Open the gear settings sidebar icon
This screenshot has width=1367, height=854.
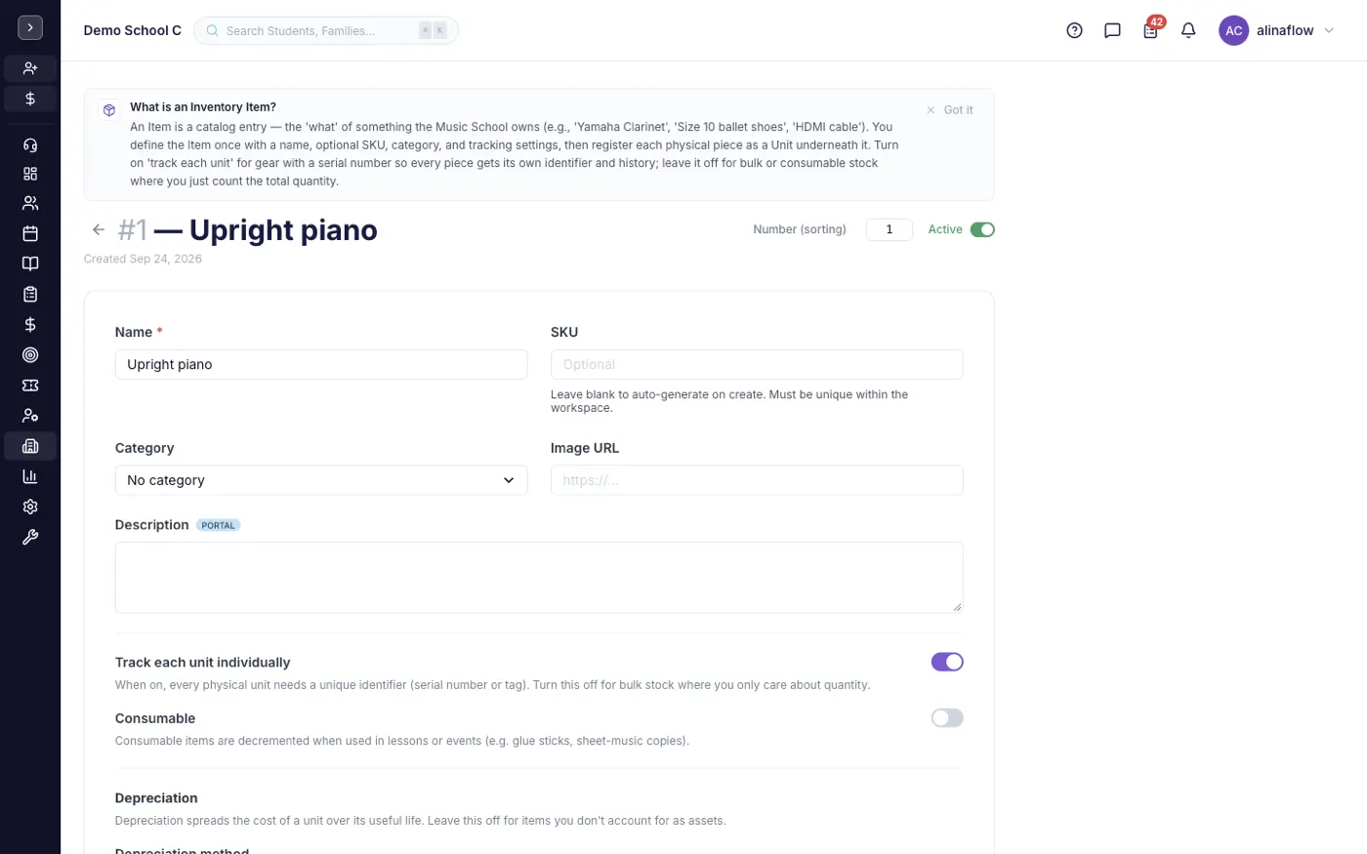[30, 507]
